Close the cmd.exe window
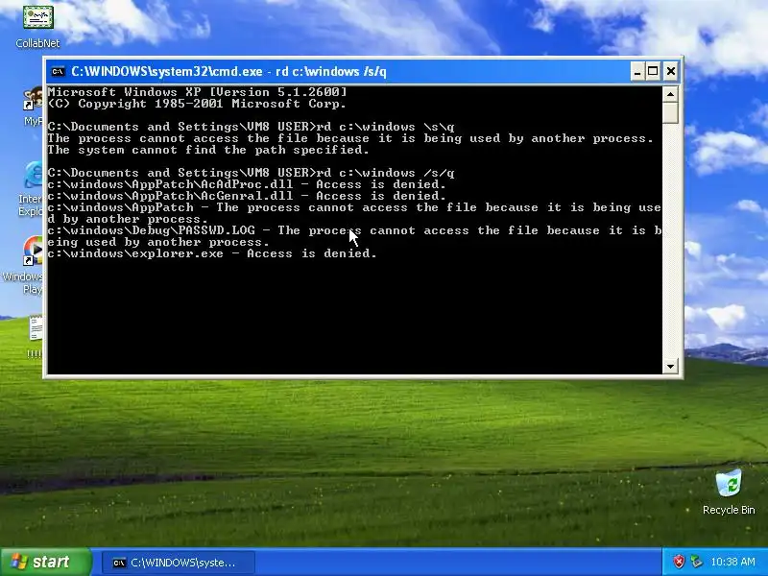 [x=670, y=71]
